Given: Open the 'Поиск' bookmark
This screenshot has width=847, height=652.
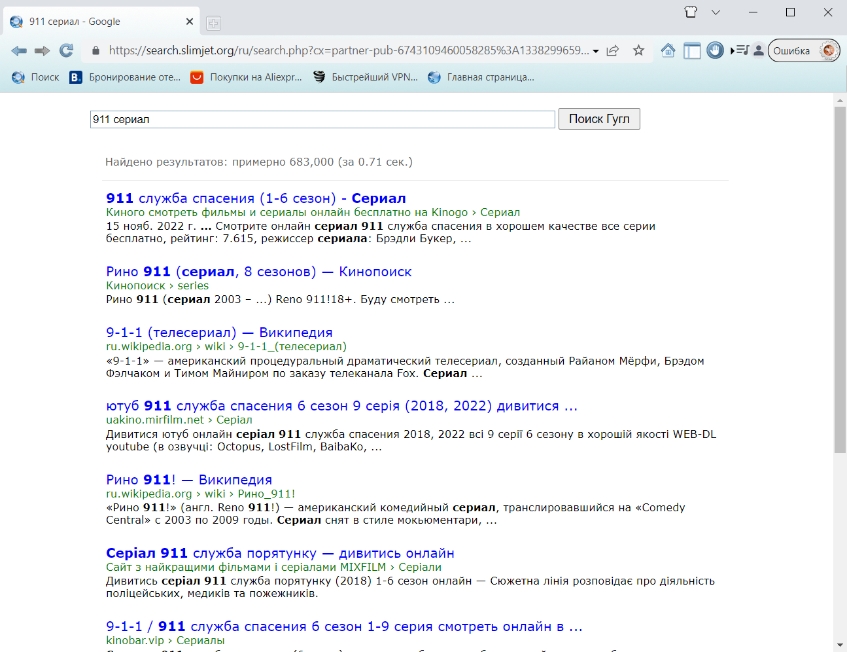Looking at the screenshot, I should pos(35,77).
